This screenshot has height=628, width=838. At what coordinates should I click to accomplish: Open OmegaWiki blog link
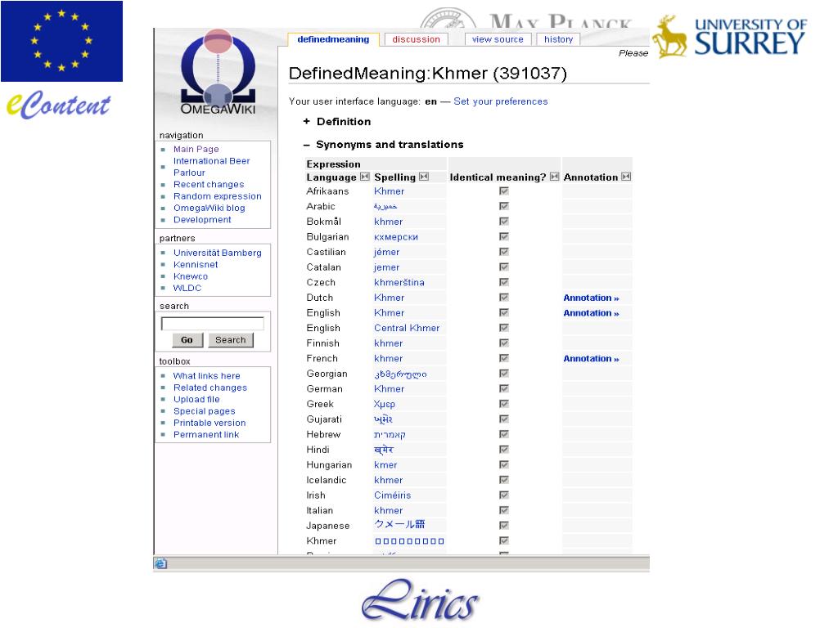[x=209, y=208]
